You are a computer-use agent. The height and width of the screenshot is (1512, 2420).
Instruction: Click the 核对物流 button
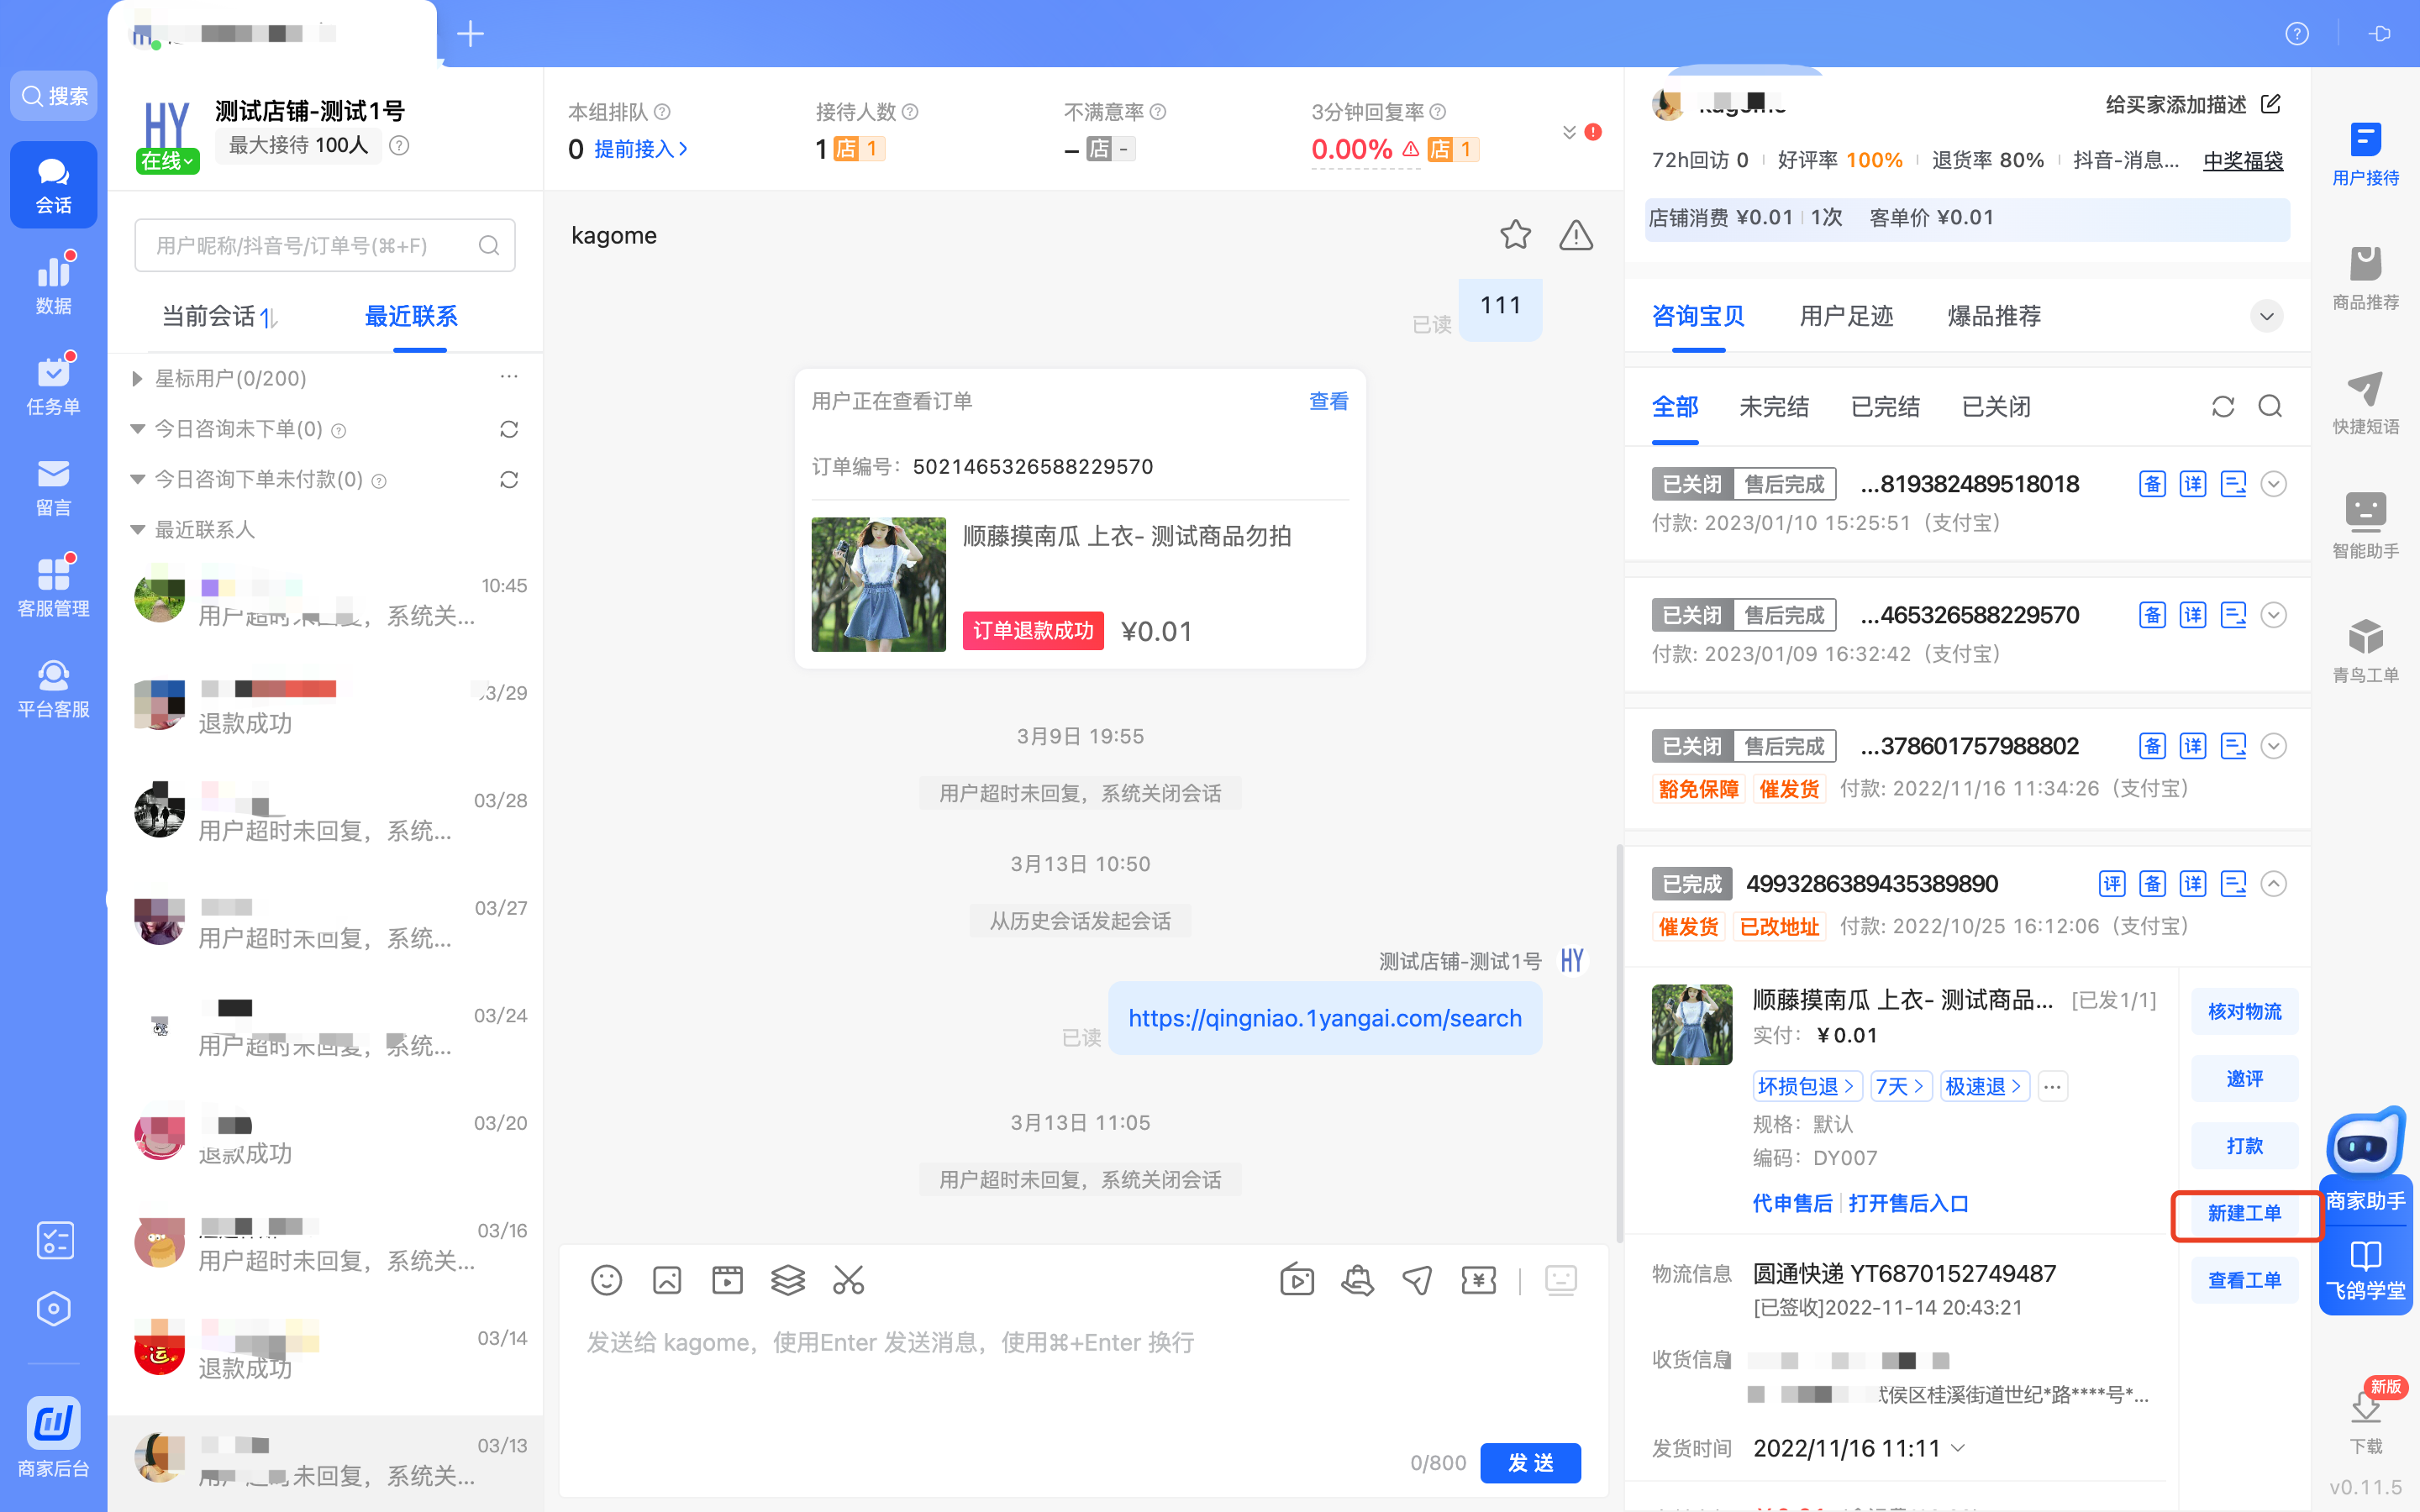tap(2244, 1012)
